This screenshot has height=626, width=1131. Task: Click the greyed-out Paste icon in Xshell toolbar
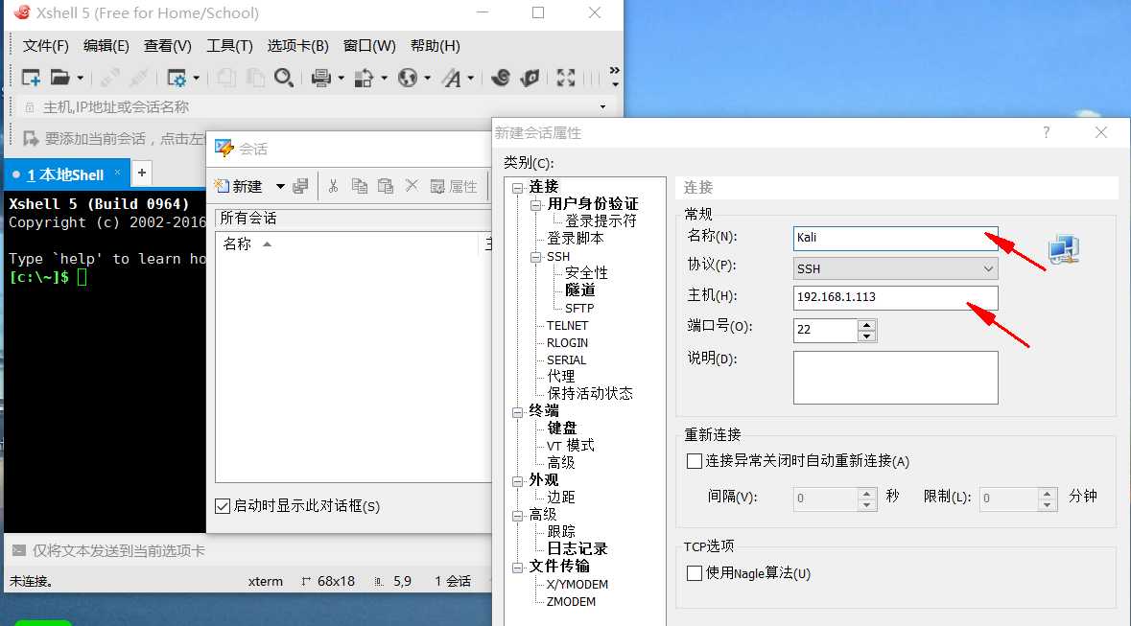(255, 77)
